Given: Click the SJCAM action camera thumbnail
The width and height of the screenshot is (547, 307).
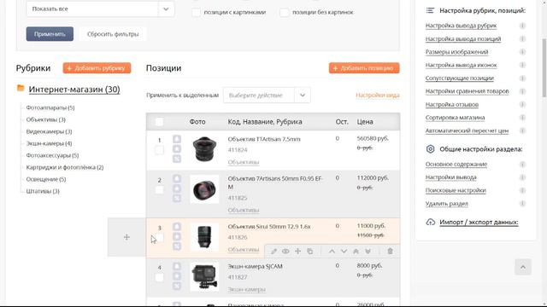Looking at the screenshot, I should point(204,277).
